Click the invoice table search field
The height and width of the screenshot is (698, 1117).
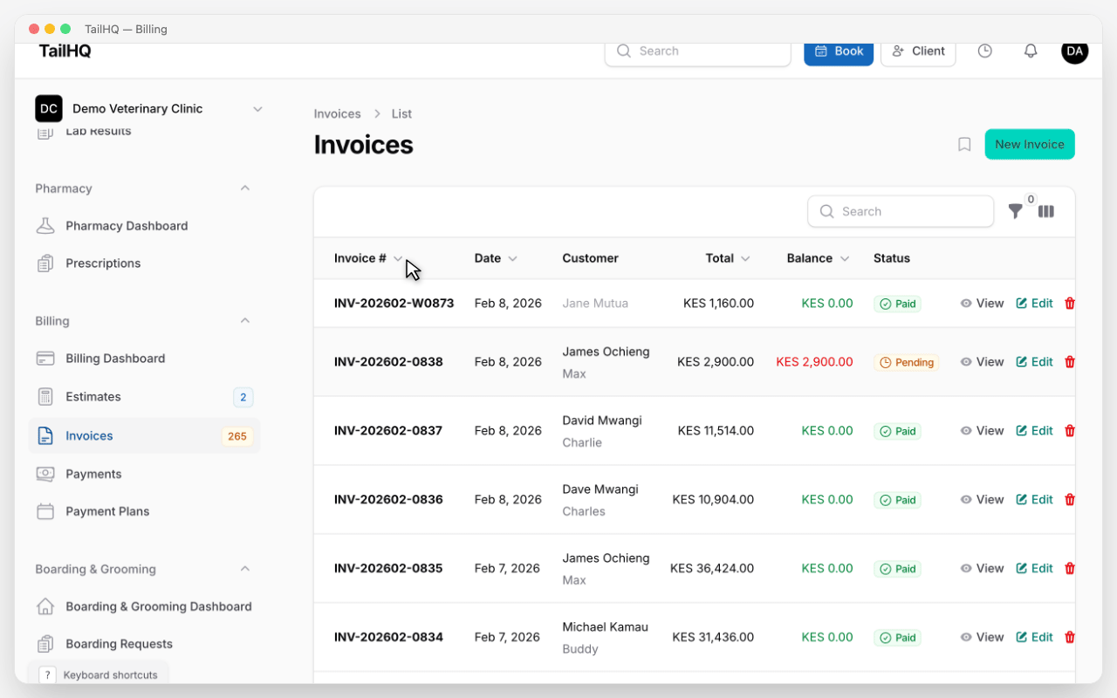pyautogui.click(x=901, y=211)
